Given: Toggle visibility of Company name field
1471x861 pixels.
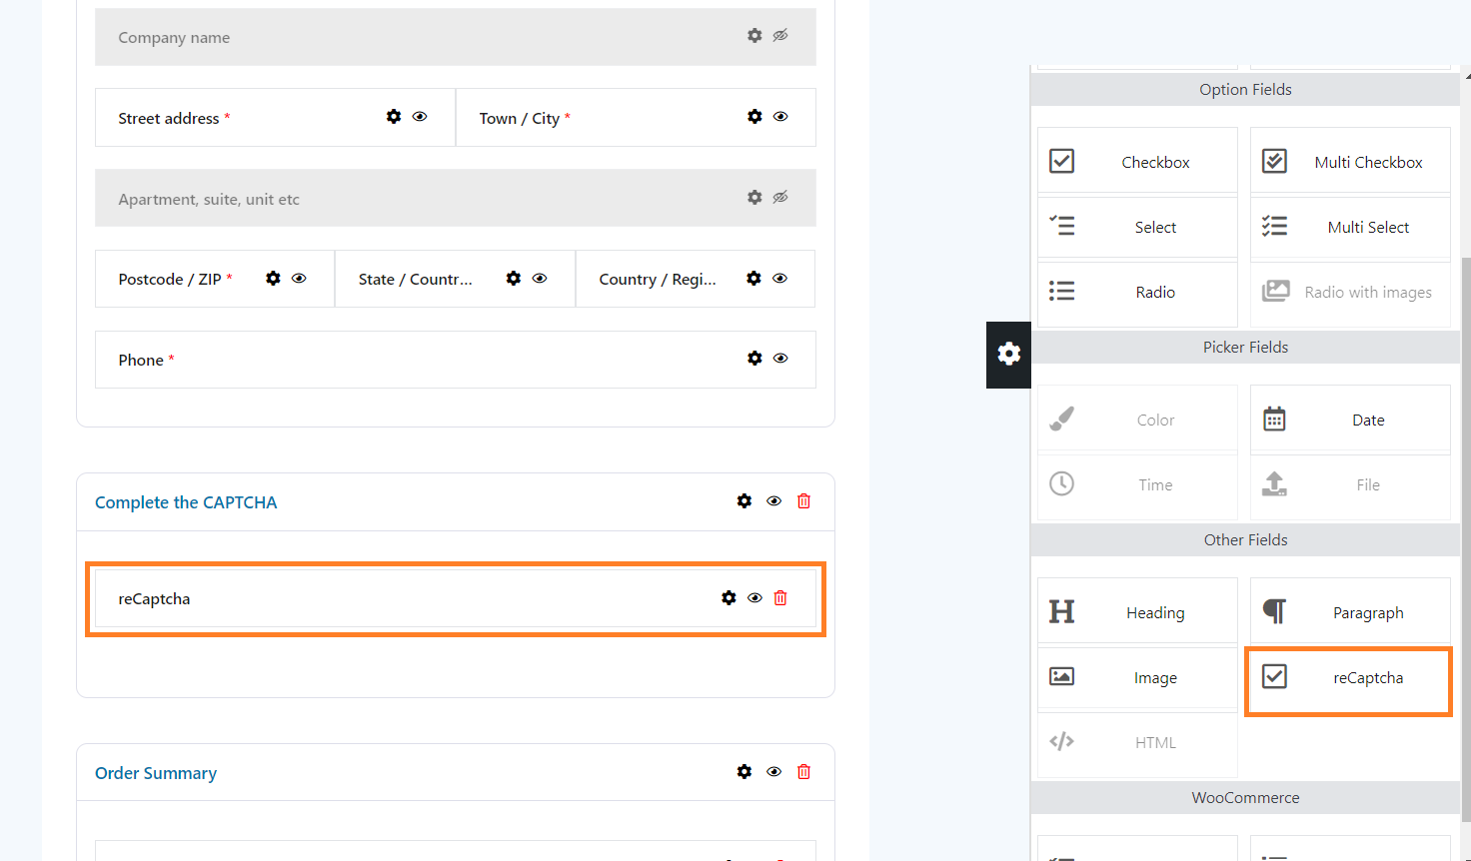Looking at the screenshot, I should click(780, 36).
